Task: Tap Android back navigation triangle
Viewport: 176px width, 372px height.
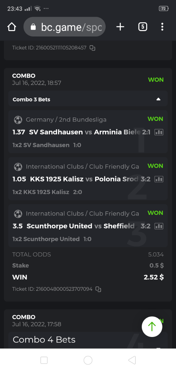Action: tap(132, 360)
